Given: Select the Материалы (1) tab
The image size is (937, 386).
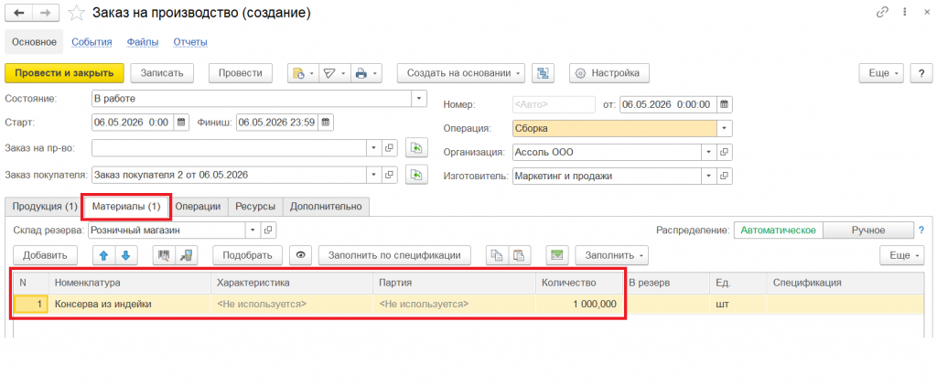Looking at the screenshot, I should coord(126,207).
